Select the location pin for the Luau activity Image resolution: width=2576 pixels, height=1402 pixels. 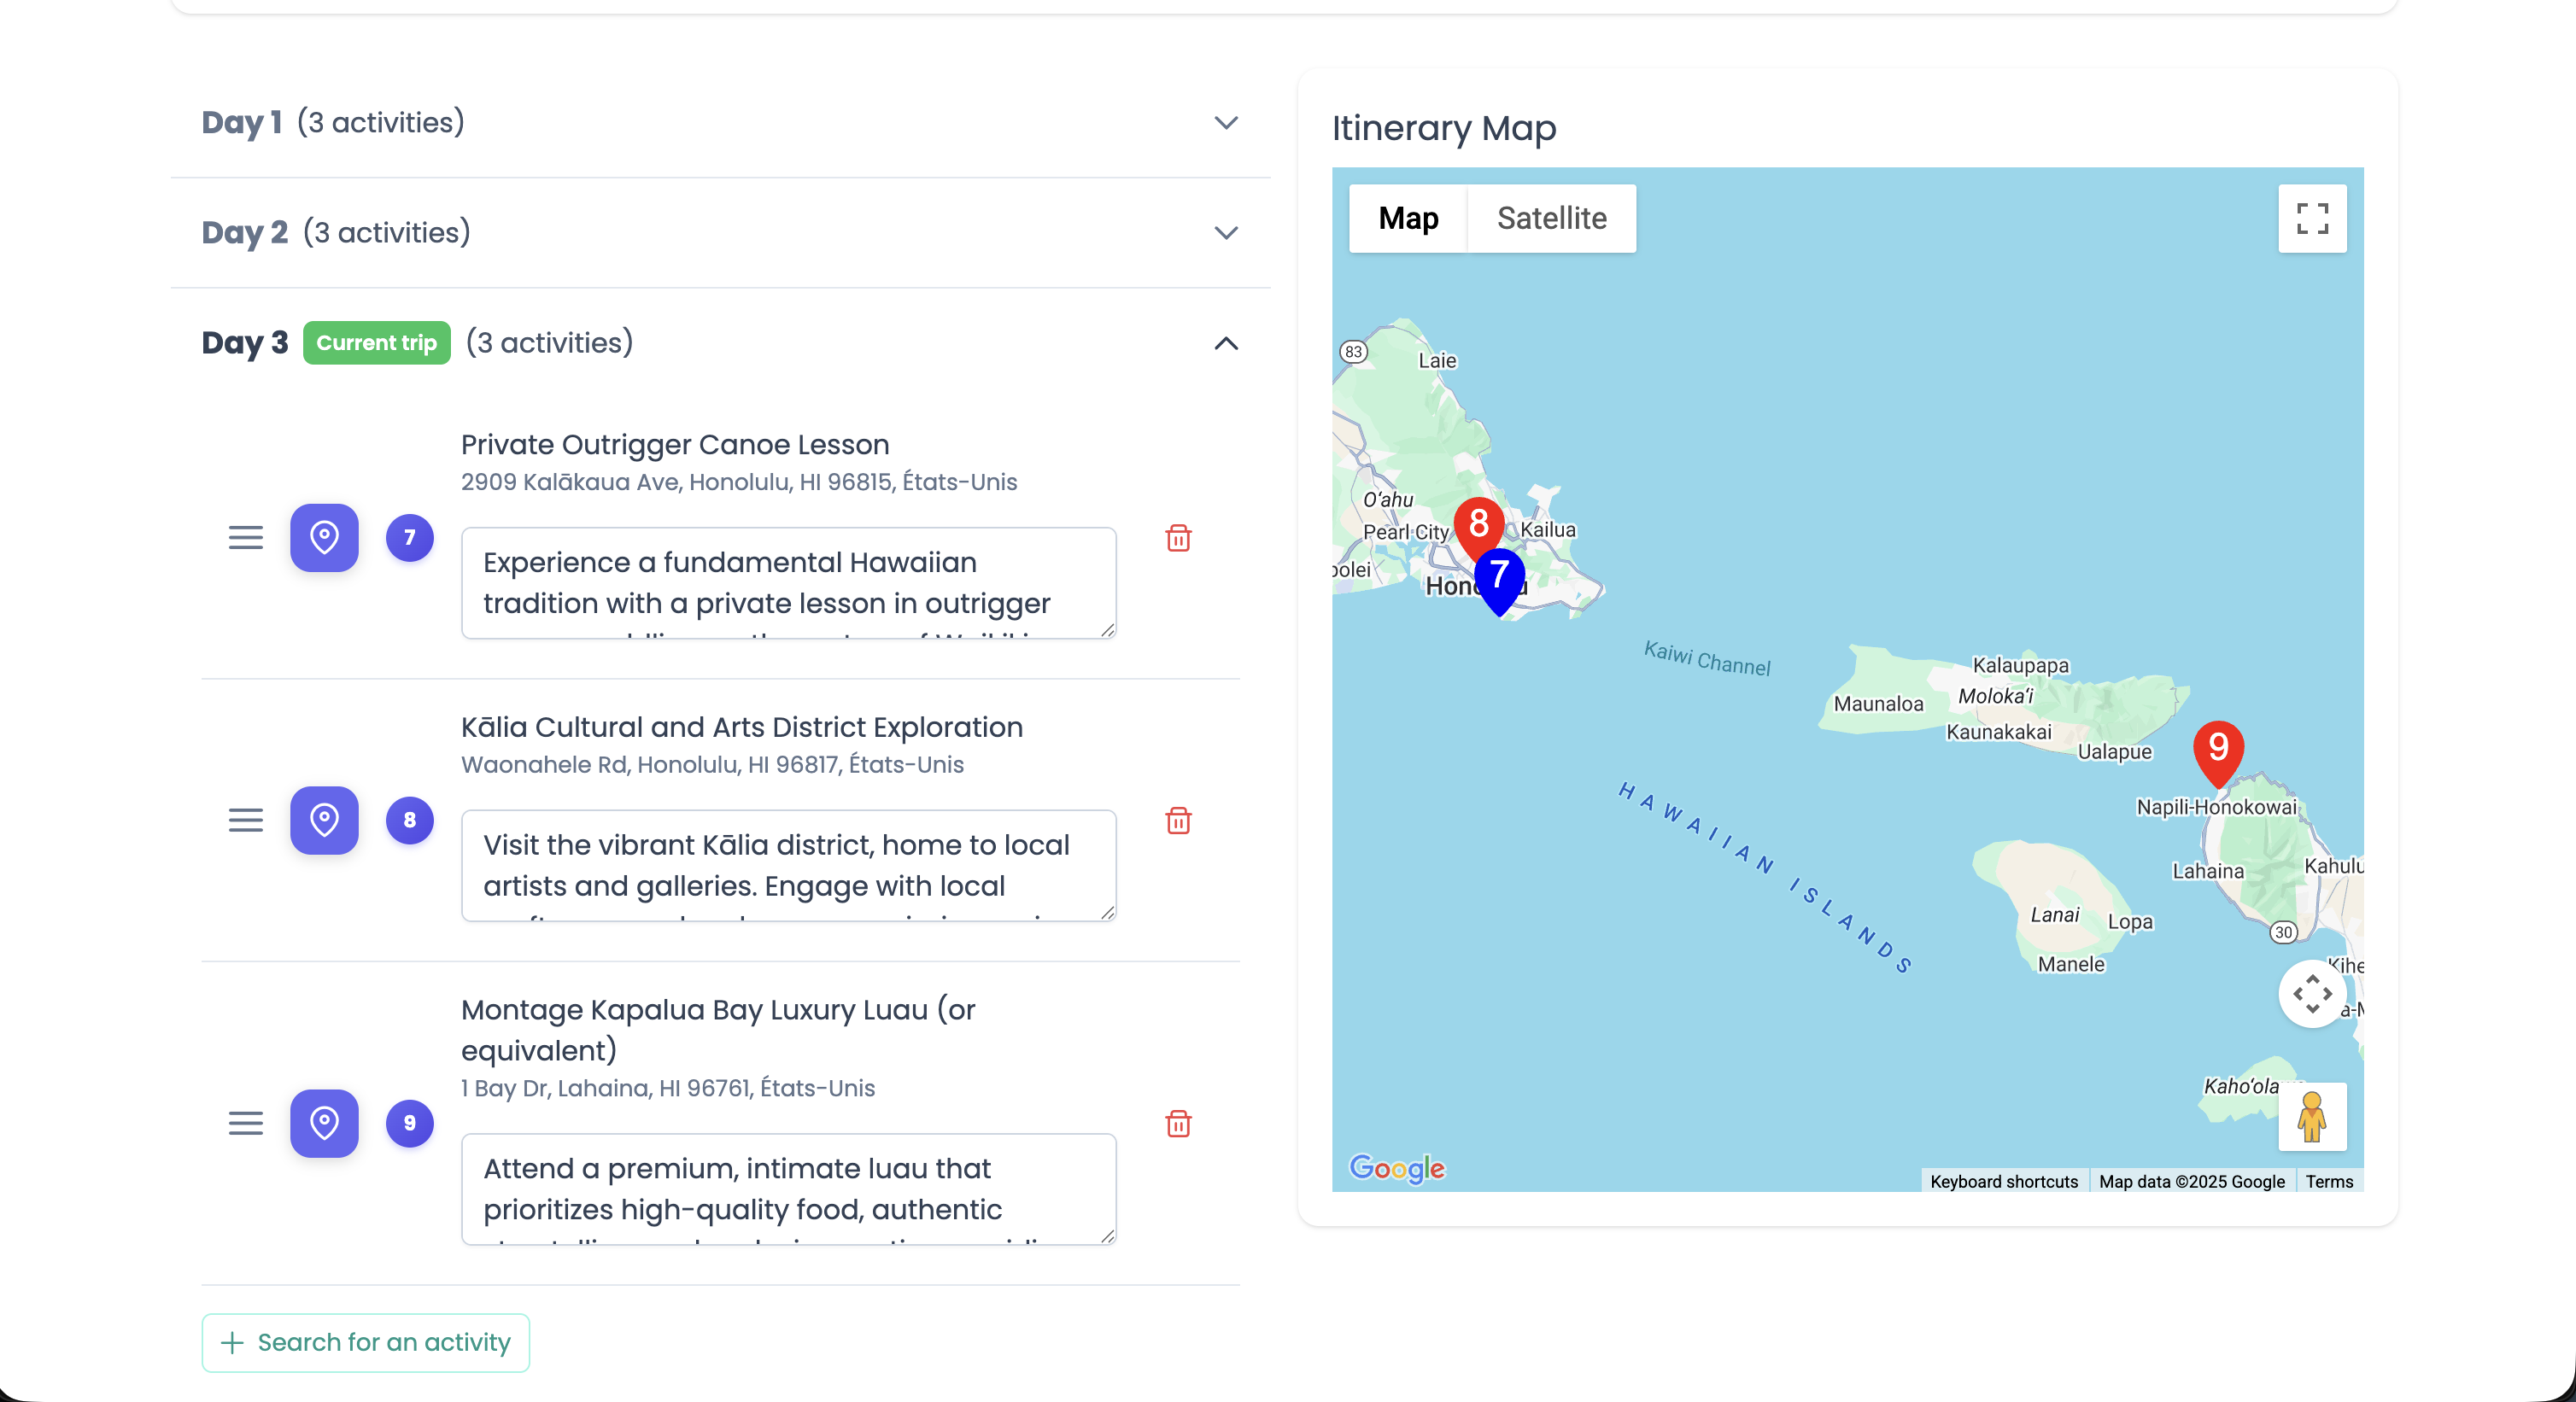[x=323, y=1124]
